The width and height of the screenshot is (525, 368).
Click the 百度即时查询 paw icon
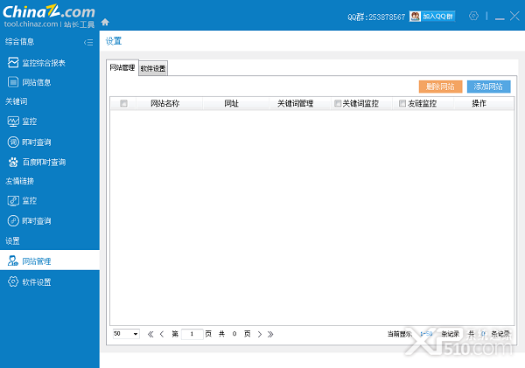coord(13,162)
